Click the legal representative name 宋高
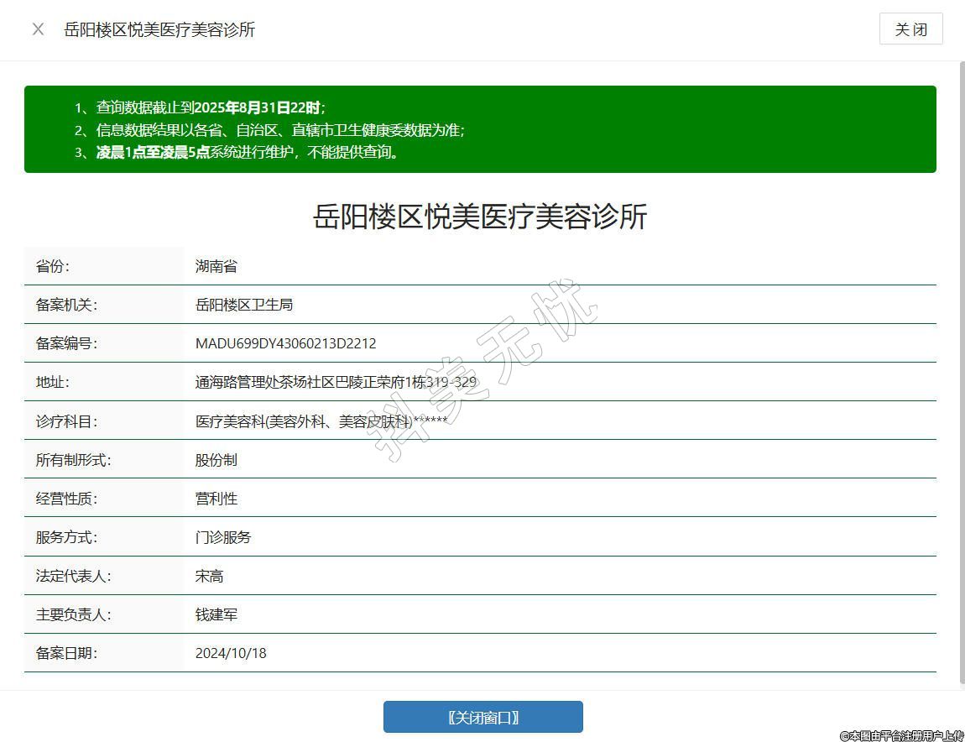Image resolution: width=965 pixels, height=742 pixels. click(209, 576)
